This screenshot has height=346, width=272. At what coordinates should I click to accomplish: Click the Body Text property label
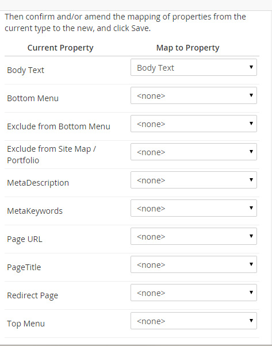pyautogui.click(x=26, y=70)
